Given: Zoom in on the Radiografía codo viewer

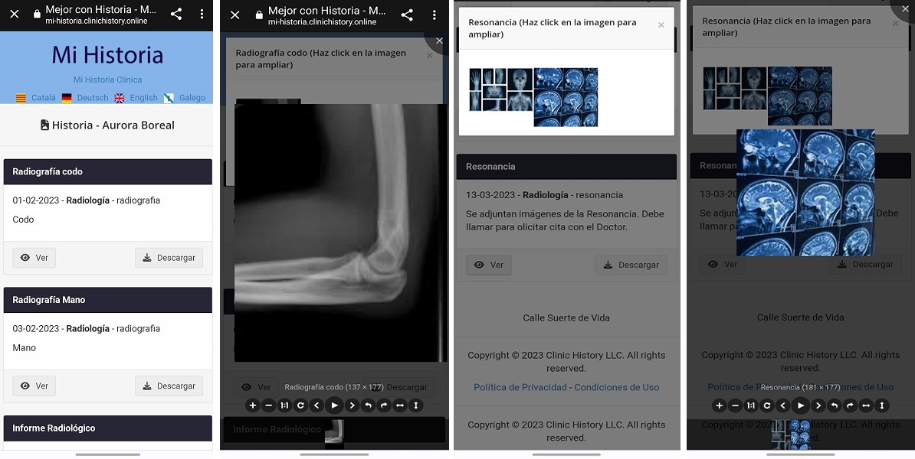Looking at the screenshot, I should tap(253, 405).
